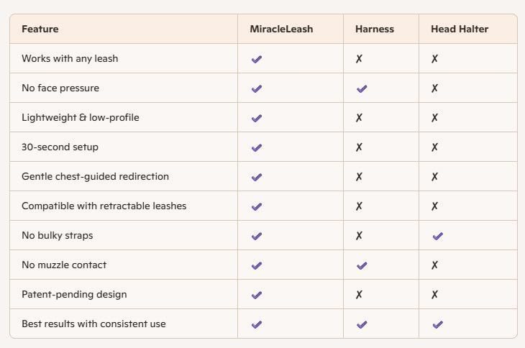Click Harness checkmark for No muzzle contact
525x348 pixels.
click(x=362, y=266)
